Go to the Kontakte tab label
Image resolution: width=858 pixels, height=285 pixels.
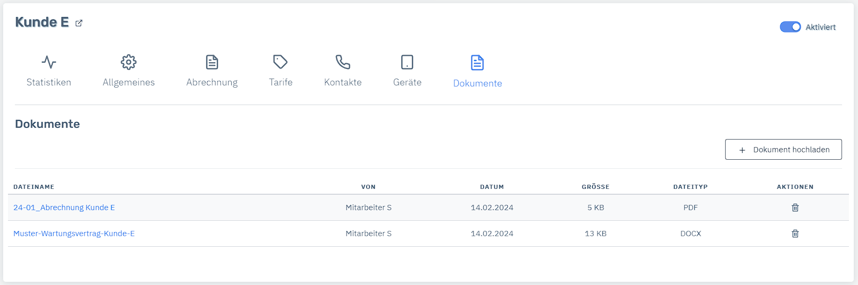[x=343, y=82]
